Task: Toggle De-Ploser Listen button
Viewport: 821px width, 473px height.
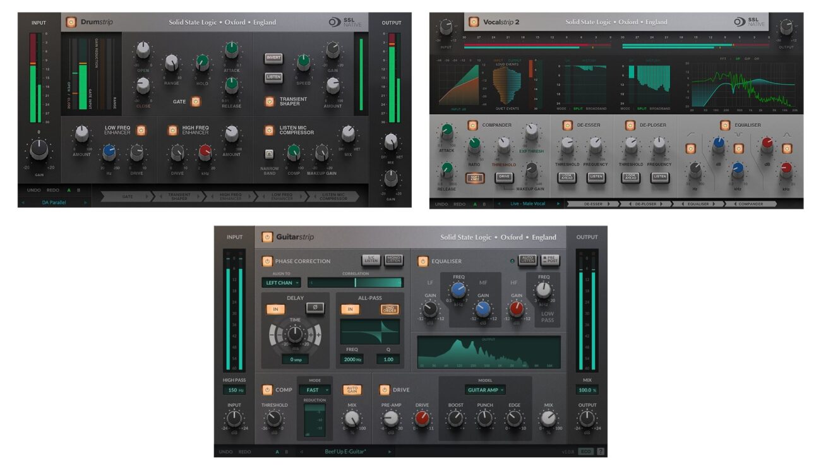Action: pyautogui.click(x=659, y=177)
